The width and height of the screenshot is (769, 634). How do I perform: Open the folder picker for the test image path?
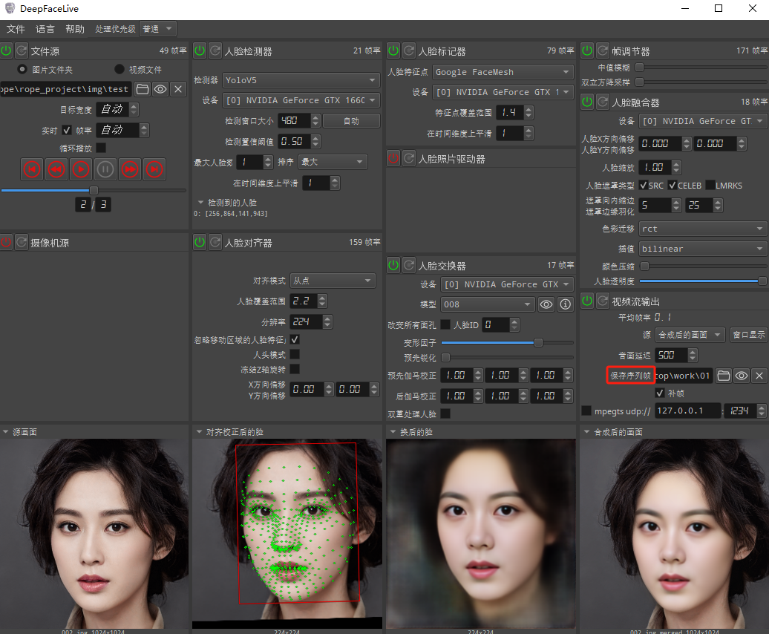pos(144,88)
